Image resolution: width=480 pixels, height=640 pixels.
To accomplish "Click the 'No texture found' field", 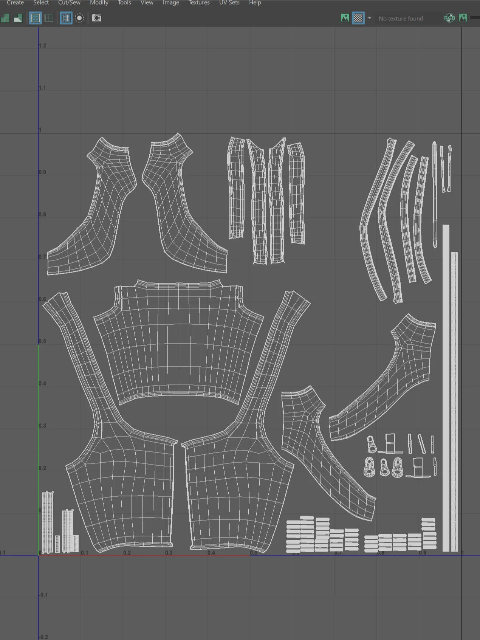I will point(407,18).
